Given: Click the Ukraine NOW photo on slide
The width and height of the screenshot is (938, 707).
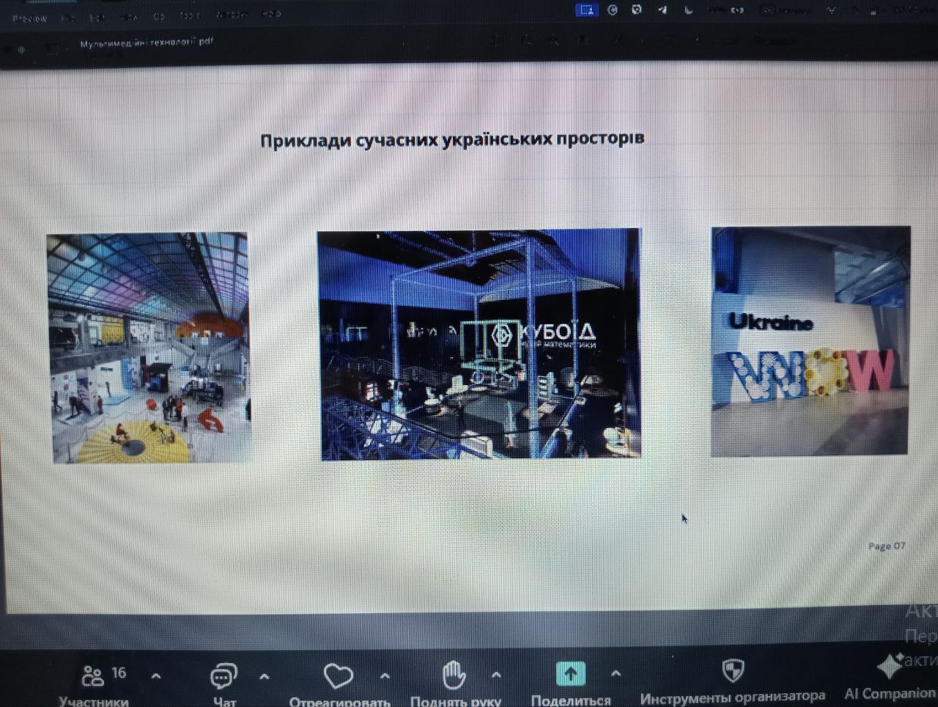Looking at the screenshot, I should pyautogui.click(x=810, y=342).
